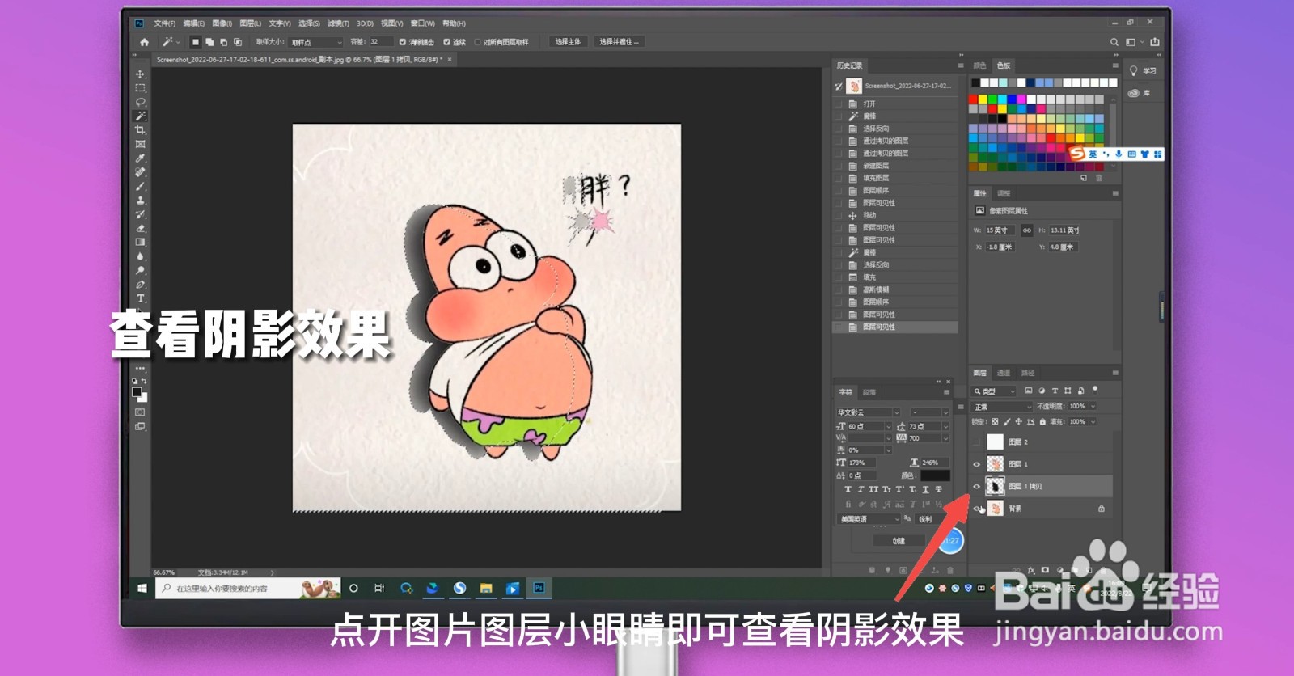
Task: Click the 创建 button
Action: (x=899, y=541)
